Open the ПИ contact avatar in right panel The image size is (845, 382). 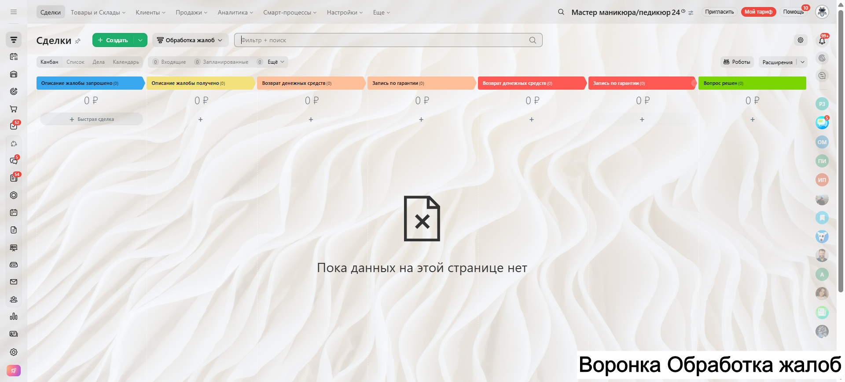pyautogui.click(x=822, y=161)
